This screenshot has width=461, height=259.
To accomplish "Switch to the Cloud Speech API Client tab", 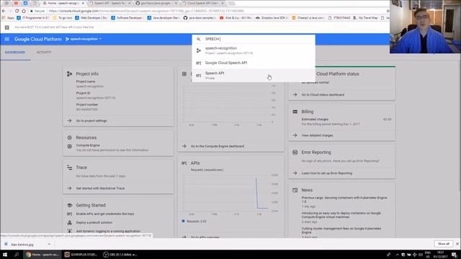I will click(x=202, y=3).
